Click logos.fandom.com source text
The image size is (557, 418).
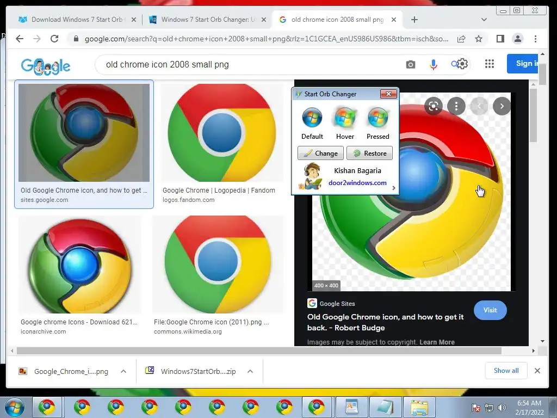pyautogui.click(x=189, y=200)
